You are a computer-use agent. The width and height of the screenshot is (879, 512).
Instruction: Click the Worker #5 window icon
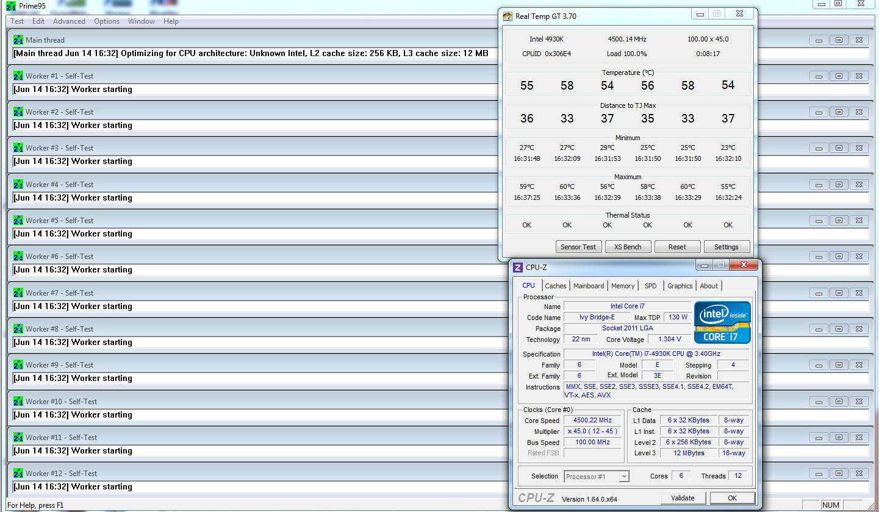18,221
